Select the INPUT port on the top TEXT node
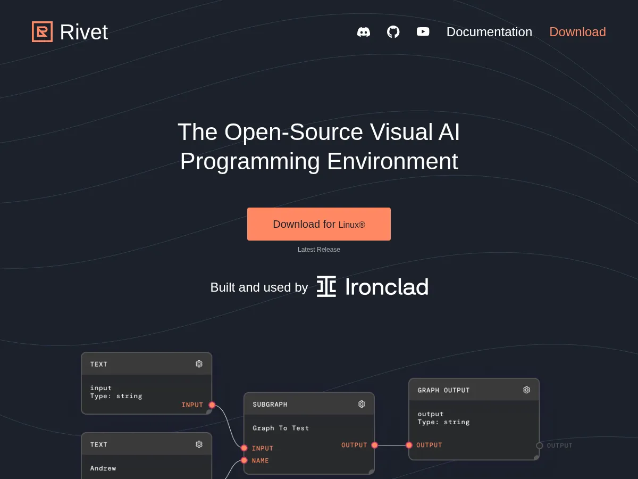Viewport: 638px width, 479px height. (211, 405)
